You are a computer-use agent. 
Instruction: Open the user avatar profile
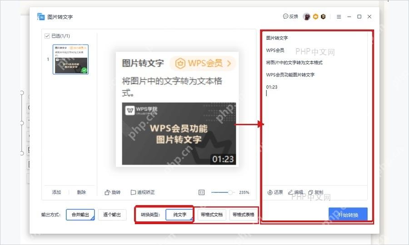(307, 17)
